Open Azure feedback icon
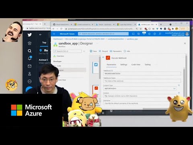The height and width of the screenshot is (145, 193). [x=160, y=34]
